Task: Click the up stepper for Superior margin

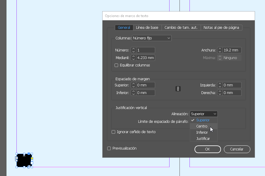Action: [134, 84]
